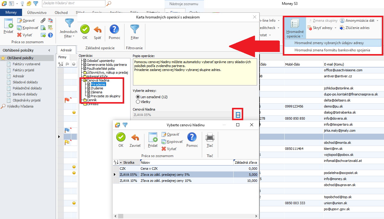Click Filter in the Karta hromadných operácií dialog
The height and width of the screenshot is (219, 384).
point(135,32)
